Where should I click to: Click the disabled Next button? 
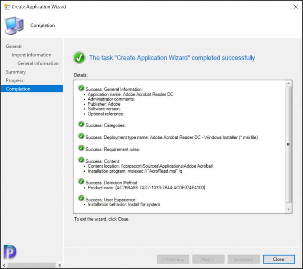pos(208,259)
